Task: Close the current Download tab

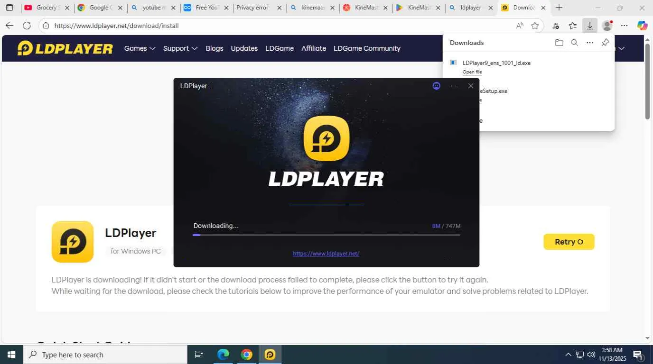Action: click(x=543, y=8)
